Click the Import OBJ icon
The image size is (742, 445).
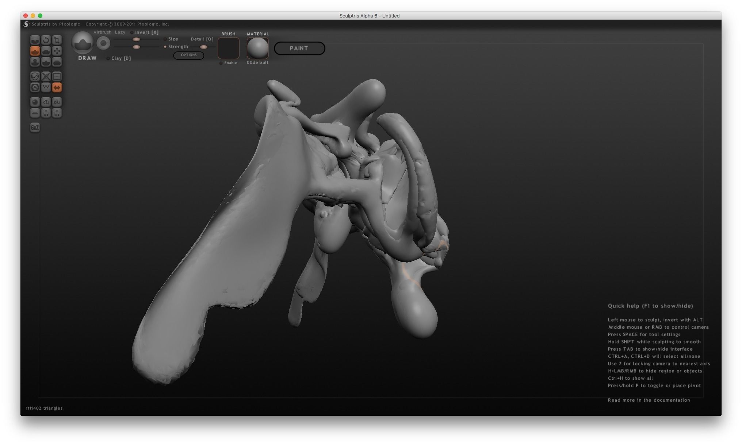46,102
